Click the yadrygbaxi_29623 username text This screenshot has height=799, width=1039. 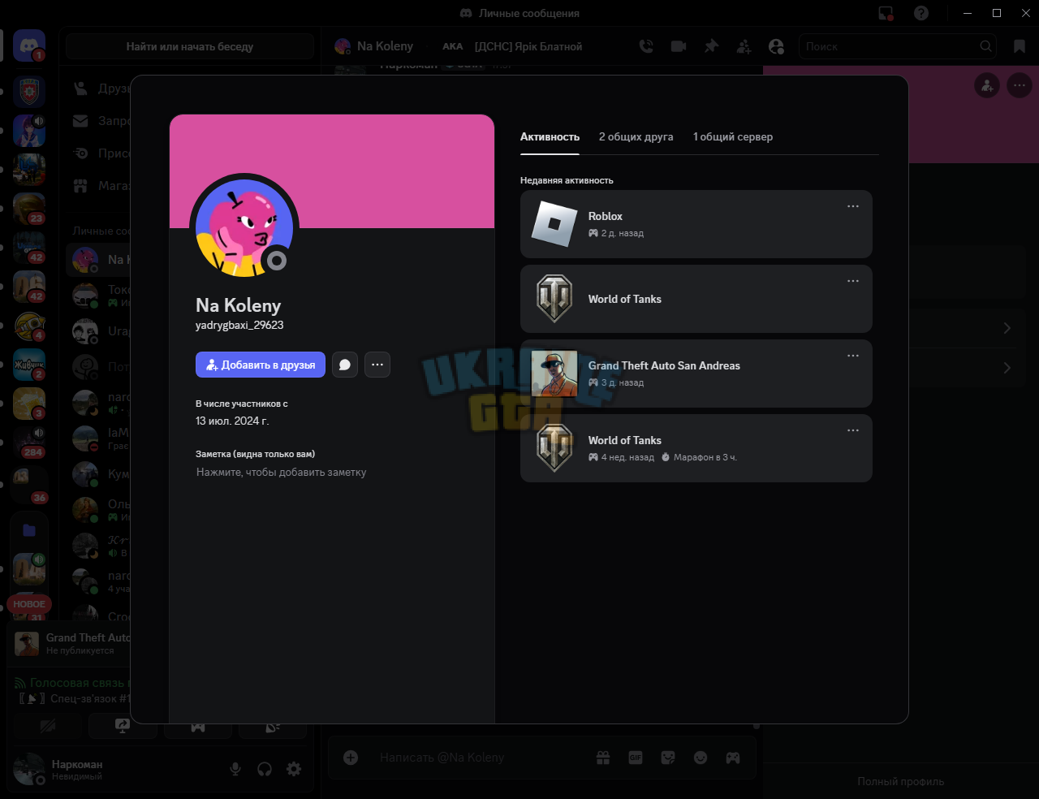239,325
